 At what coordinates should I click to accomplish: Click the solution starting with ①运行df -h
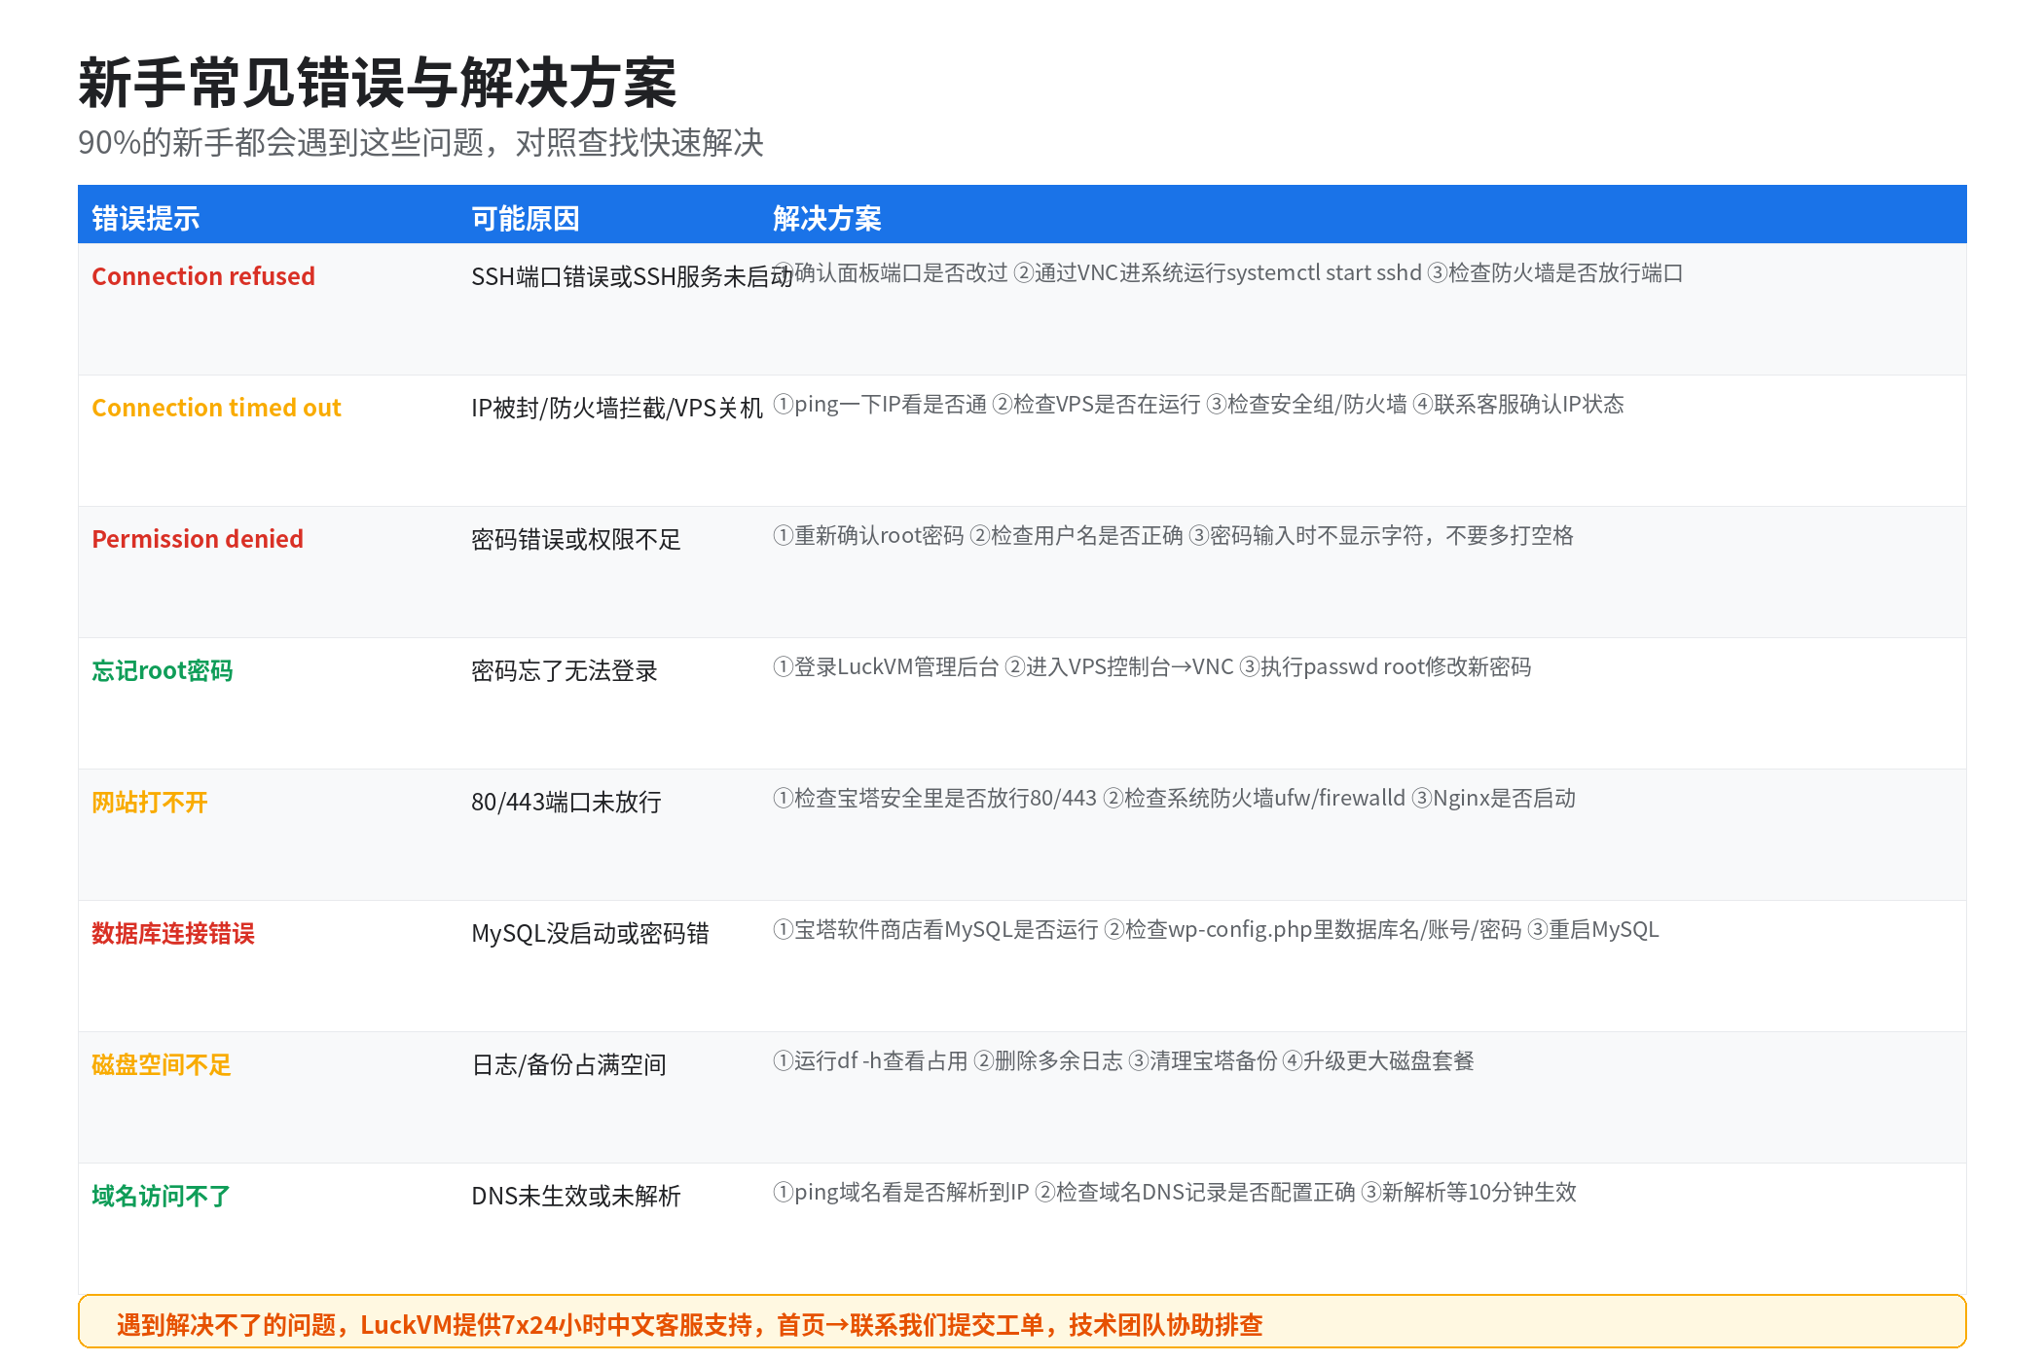(x=1123, y=1060)
